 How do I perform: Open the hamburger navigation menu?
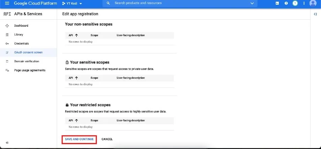[x=7, y=3]
